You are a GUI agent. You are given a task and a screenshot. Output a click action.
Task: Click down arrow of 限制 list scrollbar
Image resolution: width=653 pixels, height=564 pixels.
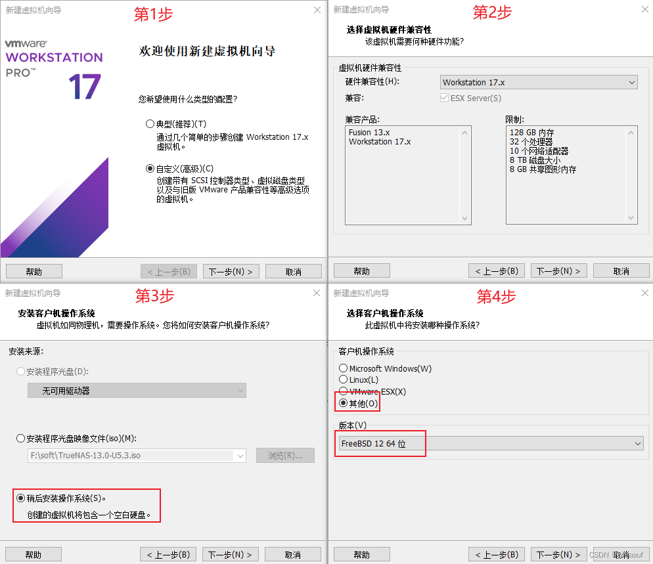click(x=631, y=218)
